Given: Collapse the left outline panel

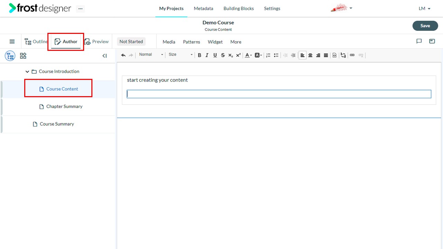Looking at the screenshot, I should pyautogui.click(x=105, y=56).
